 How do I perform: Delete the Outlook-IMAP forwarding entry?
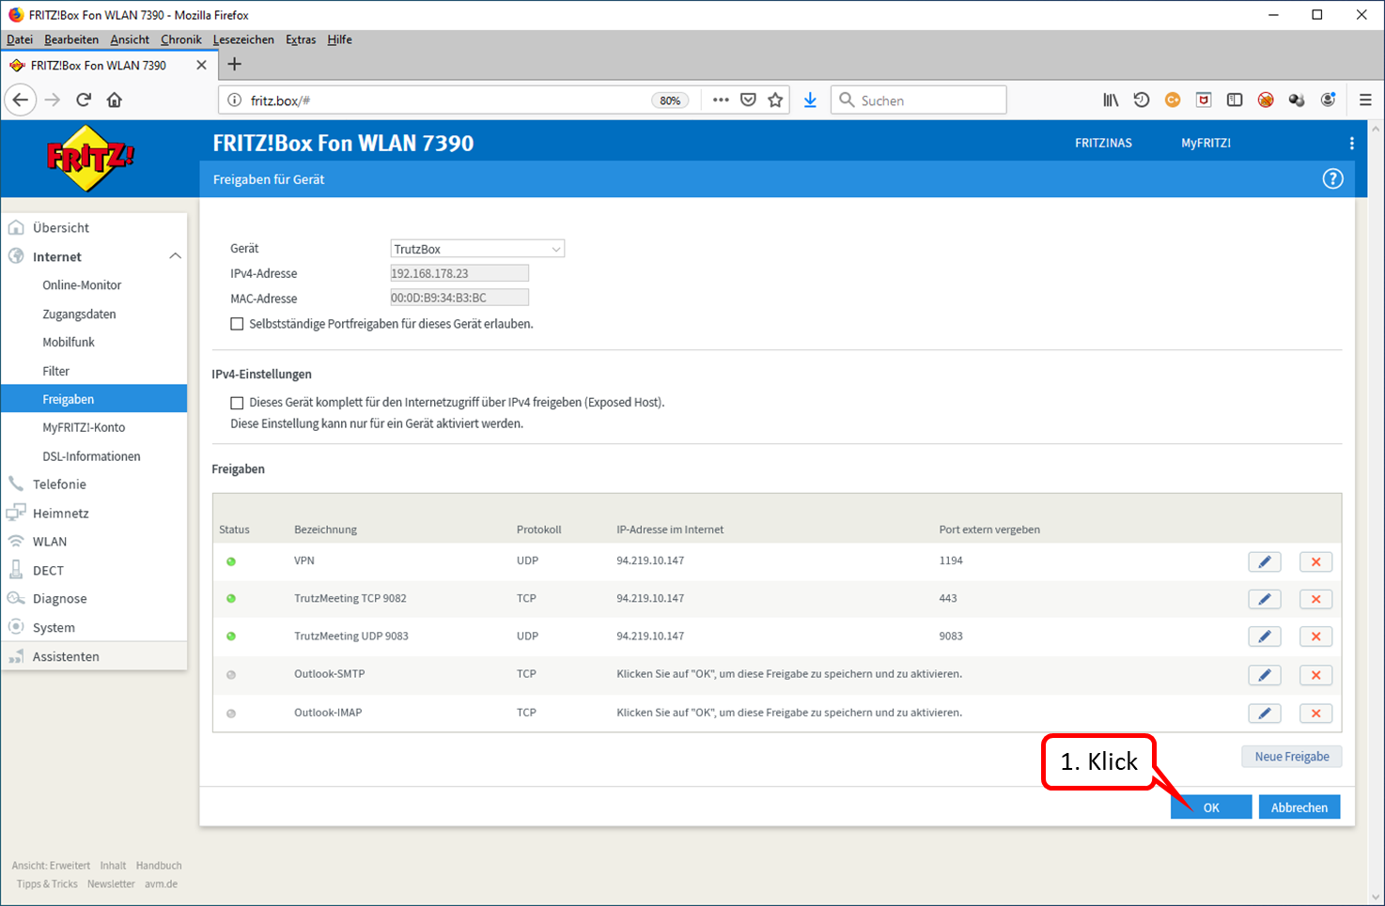pyautogui.click(x=1315, y=714)
